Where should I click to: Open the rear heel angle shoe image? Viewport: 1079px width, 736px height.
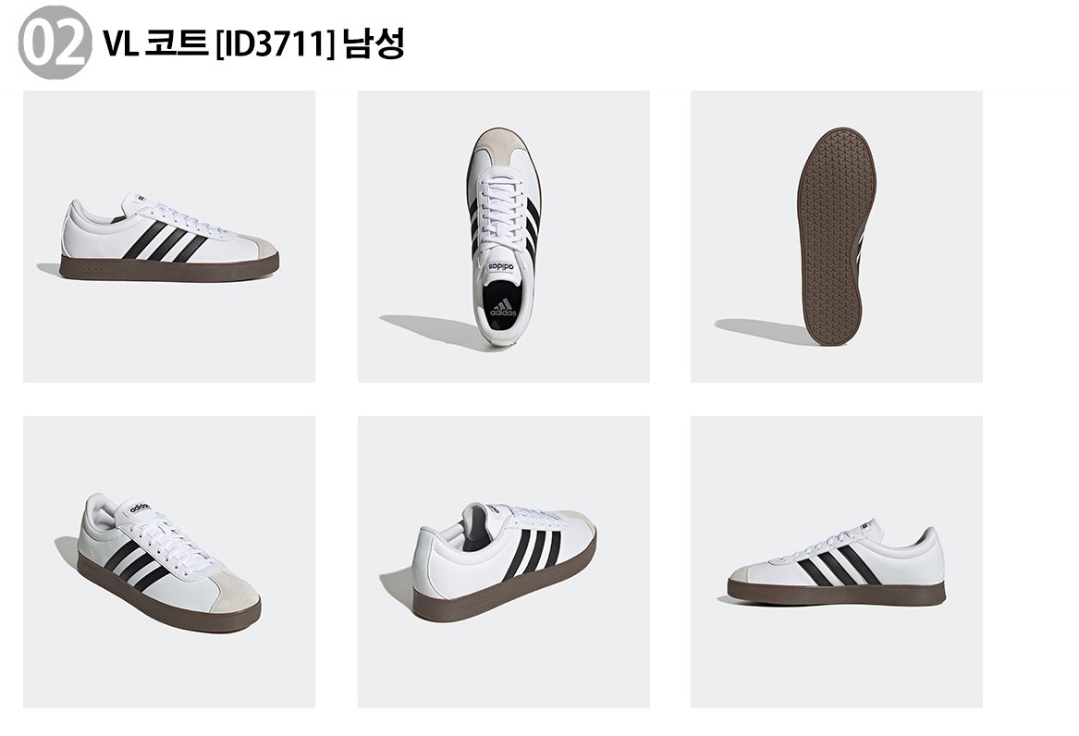click(504, 562)
